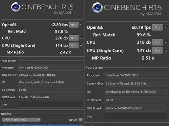169x126 pixels.
Task: Run the Single Core test showing 127 cb
Action: (x=158, y=51)
